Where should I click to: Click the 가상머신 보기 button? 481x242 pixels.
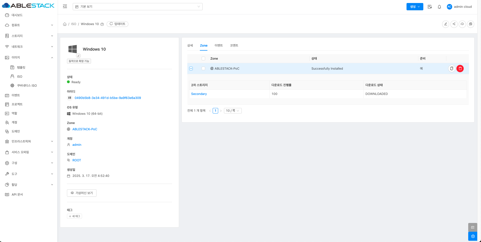point(82,193)
